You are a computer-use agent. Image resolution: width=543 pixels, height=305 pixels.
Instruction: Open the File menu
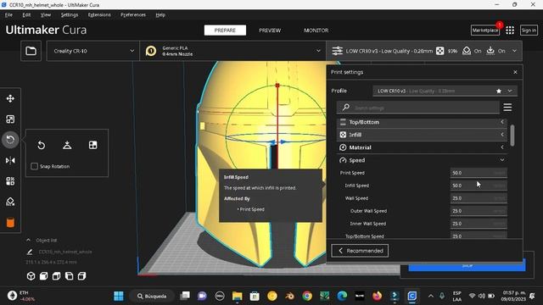click(x=8, y=15)
